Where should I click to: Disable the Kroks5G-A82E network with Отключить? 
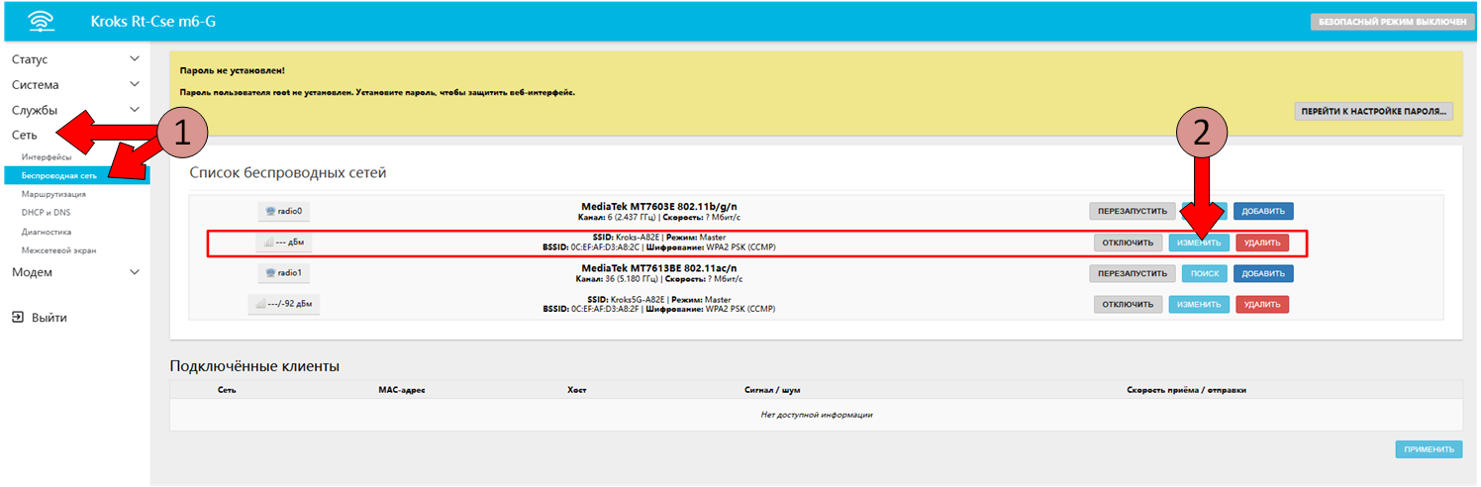[1128, 305]
